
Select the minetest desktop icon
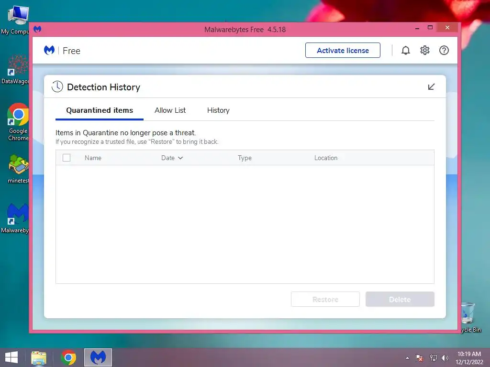[18, 169]
